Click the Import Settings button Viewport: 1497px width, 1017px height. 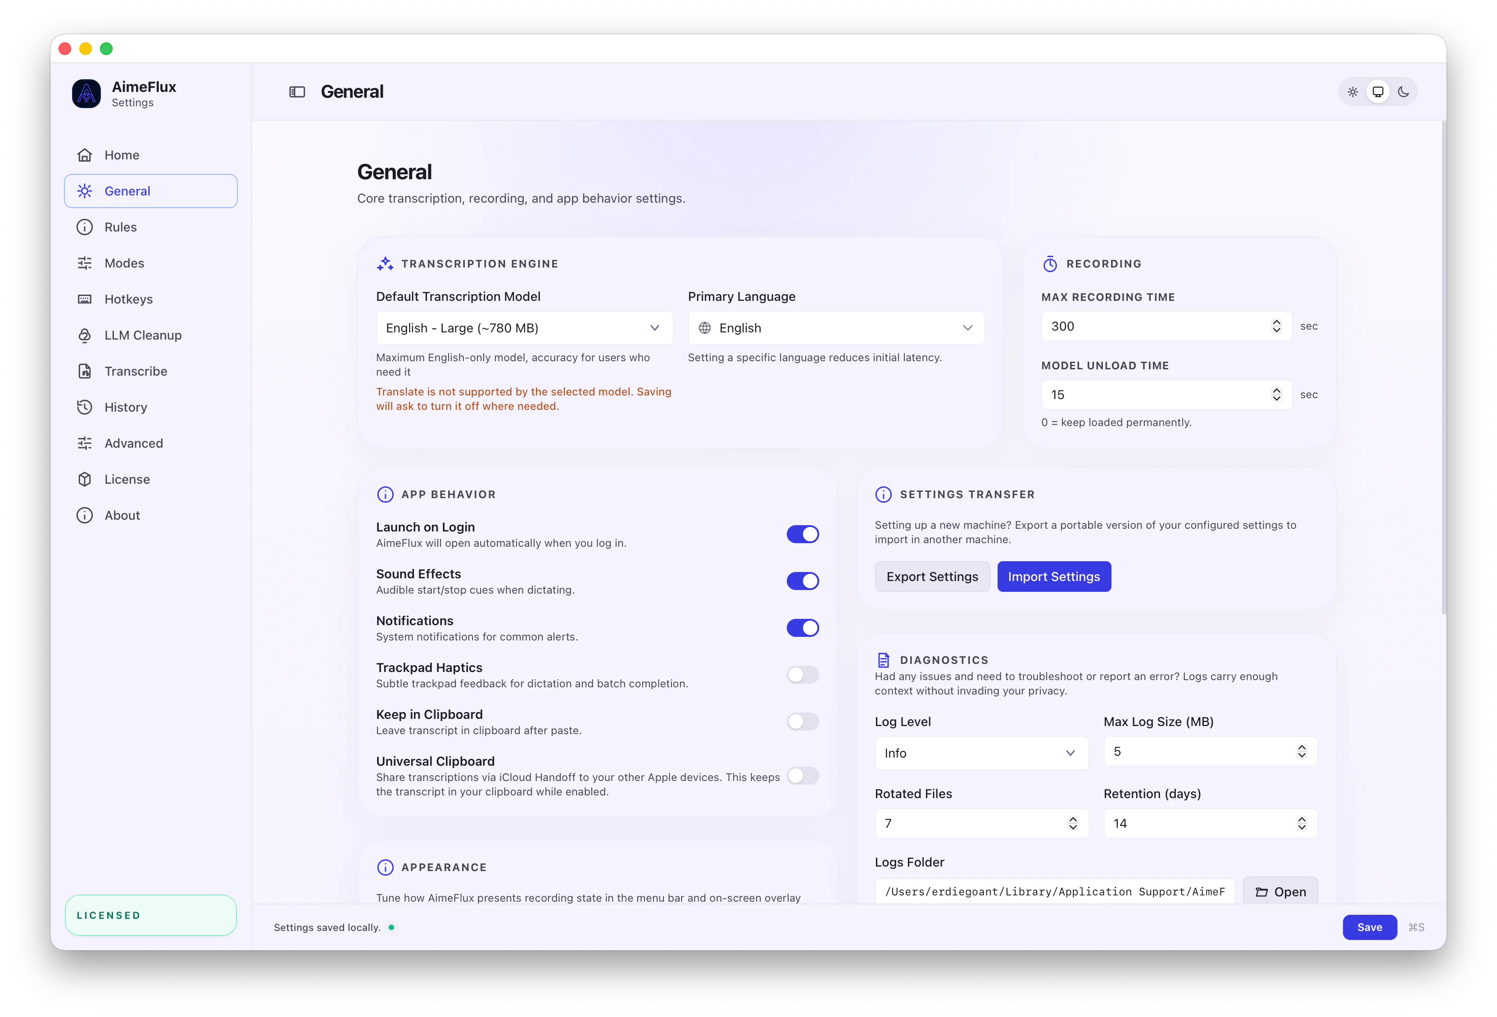coord(1054,577)
